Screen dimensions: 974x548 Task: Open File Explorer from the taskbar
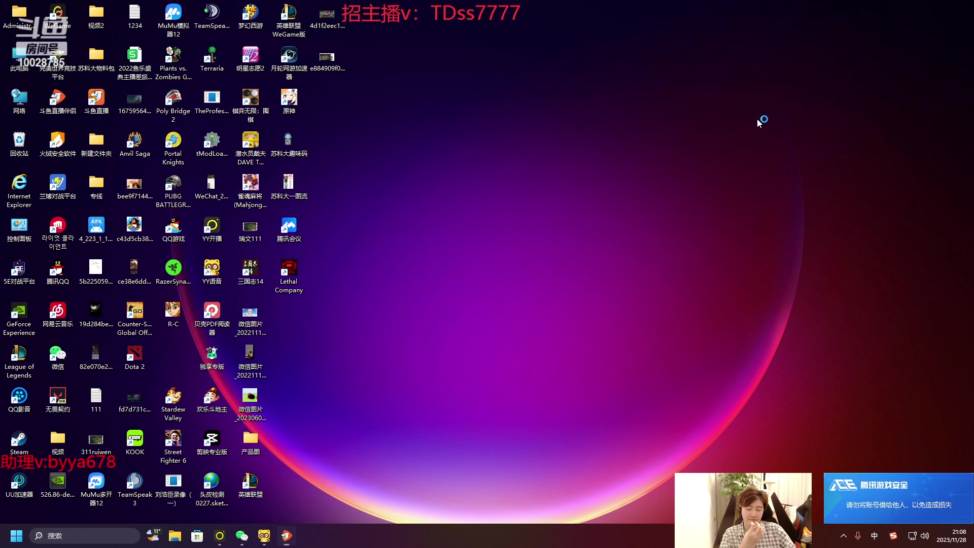175,536
